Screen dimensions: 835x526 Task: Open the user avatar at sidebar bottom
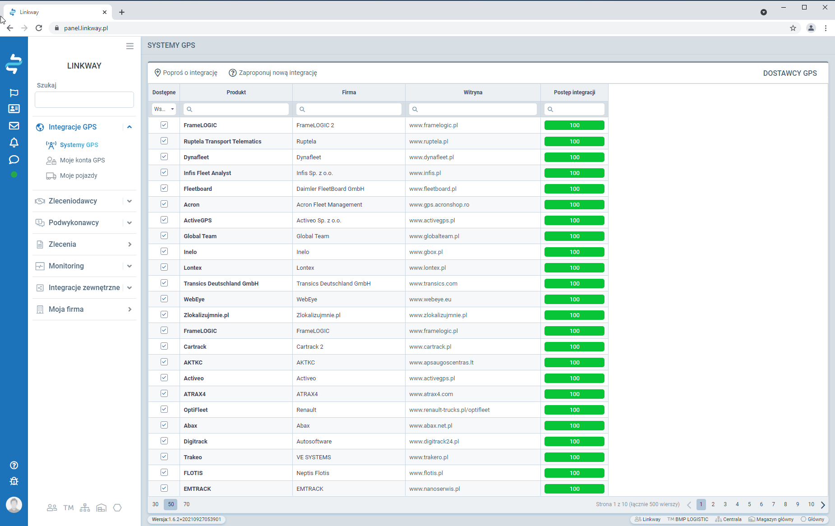[x=14, y=505]
